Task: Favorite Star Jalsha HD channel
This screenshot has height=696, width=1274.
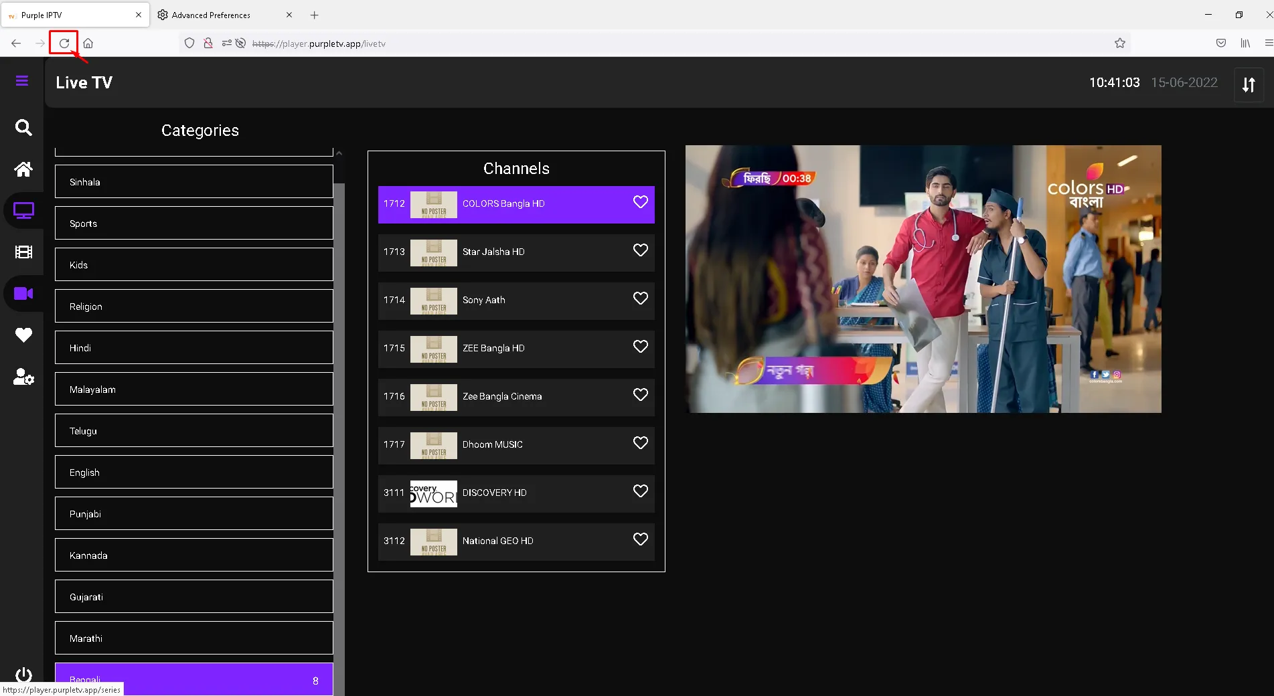Action: pos(641,250)
